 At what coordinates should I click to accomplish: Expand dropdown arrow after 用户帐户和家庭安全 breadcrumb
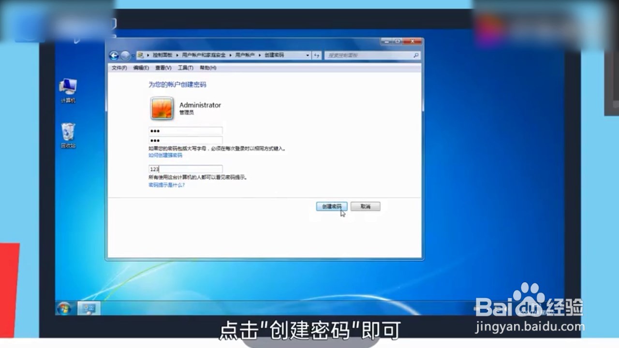(x=230, y=56)
